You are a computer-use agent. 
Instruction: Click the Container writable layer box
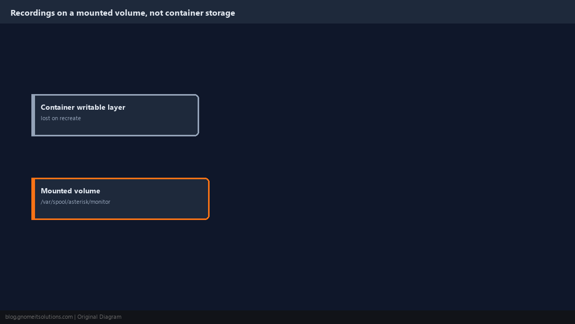115,115
